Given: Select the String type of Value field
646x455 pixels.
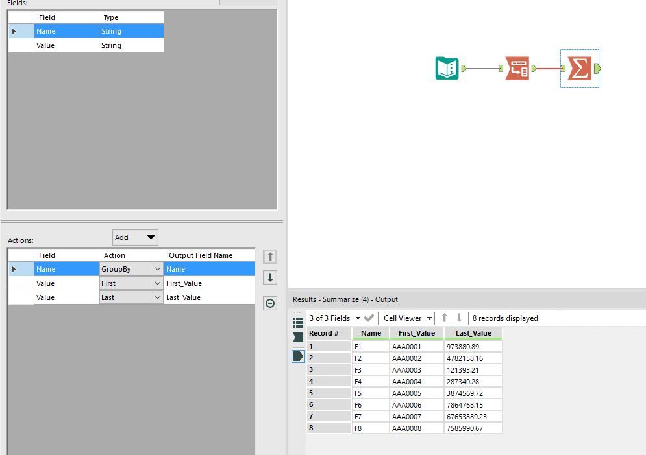Looking at the screenshot, I should pyautogui.click(x=131, y=45).
